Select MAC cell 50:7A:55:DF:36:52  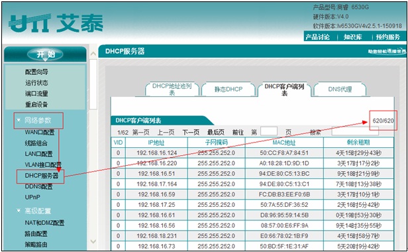coord(284,205)
